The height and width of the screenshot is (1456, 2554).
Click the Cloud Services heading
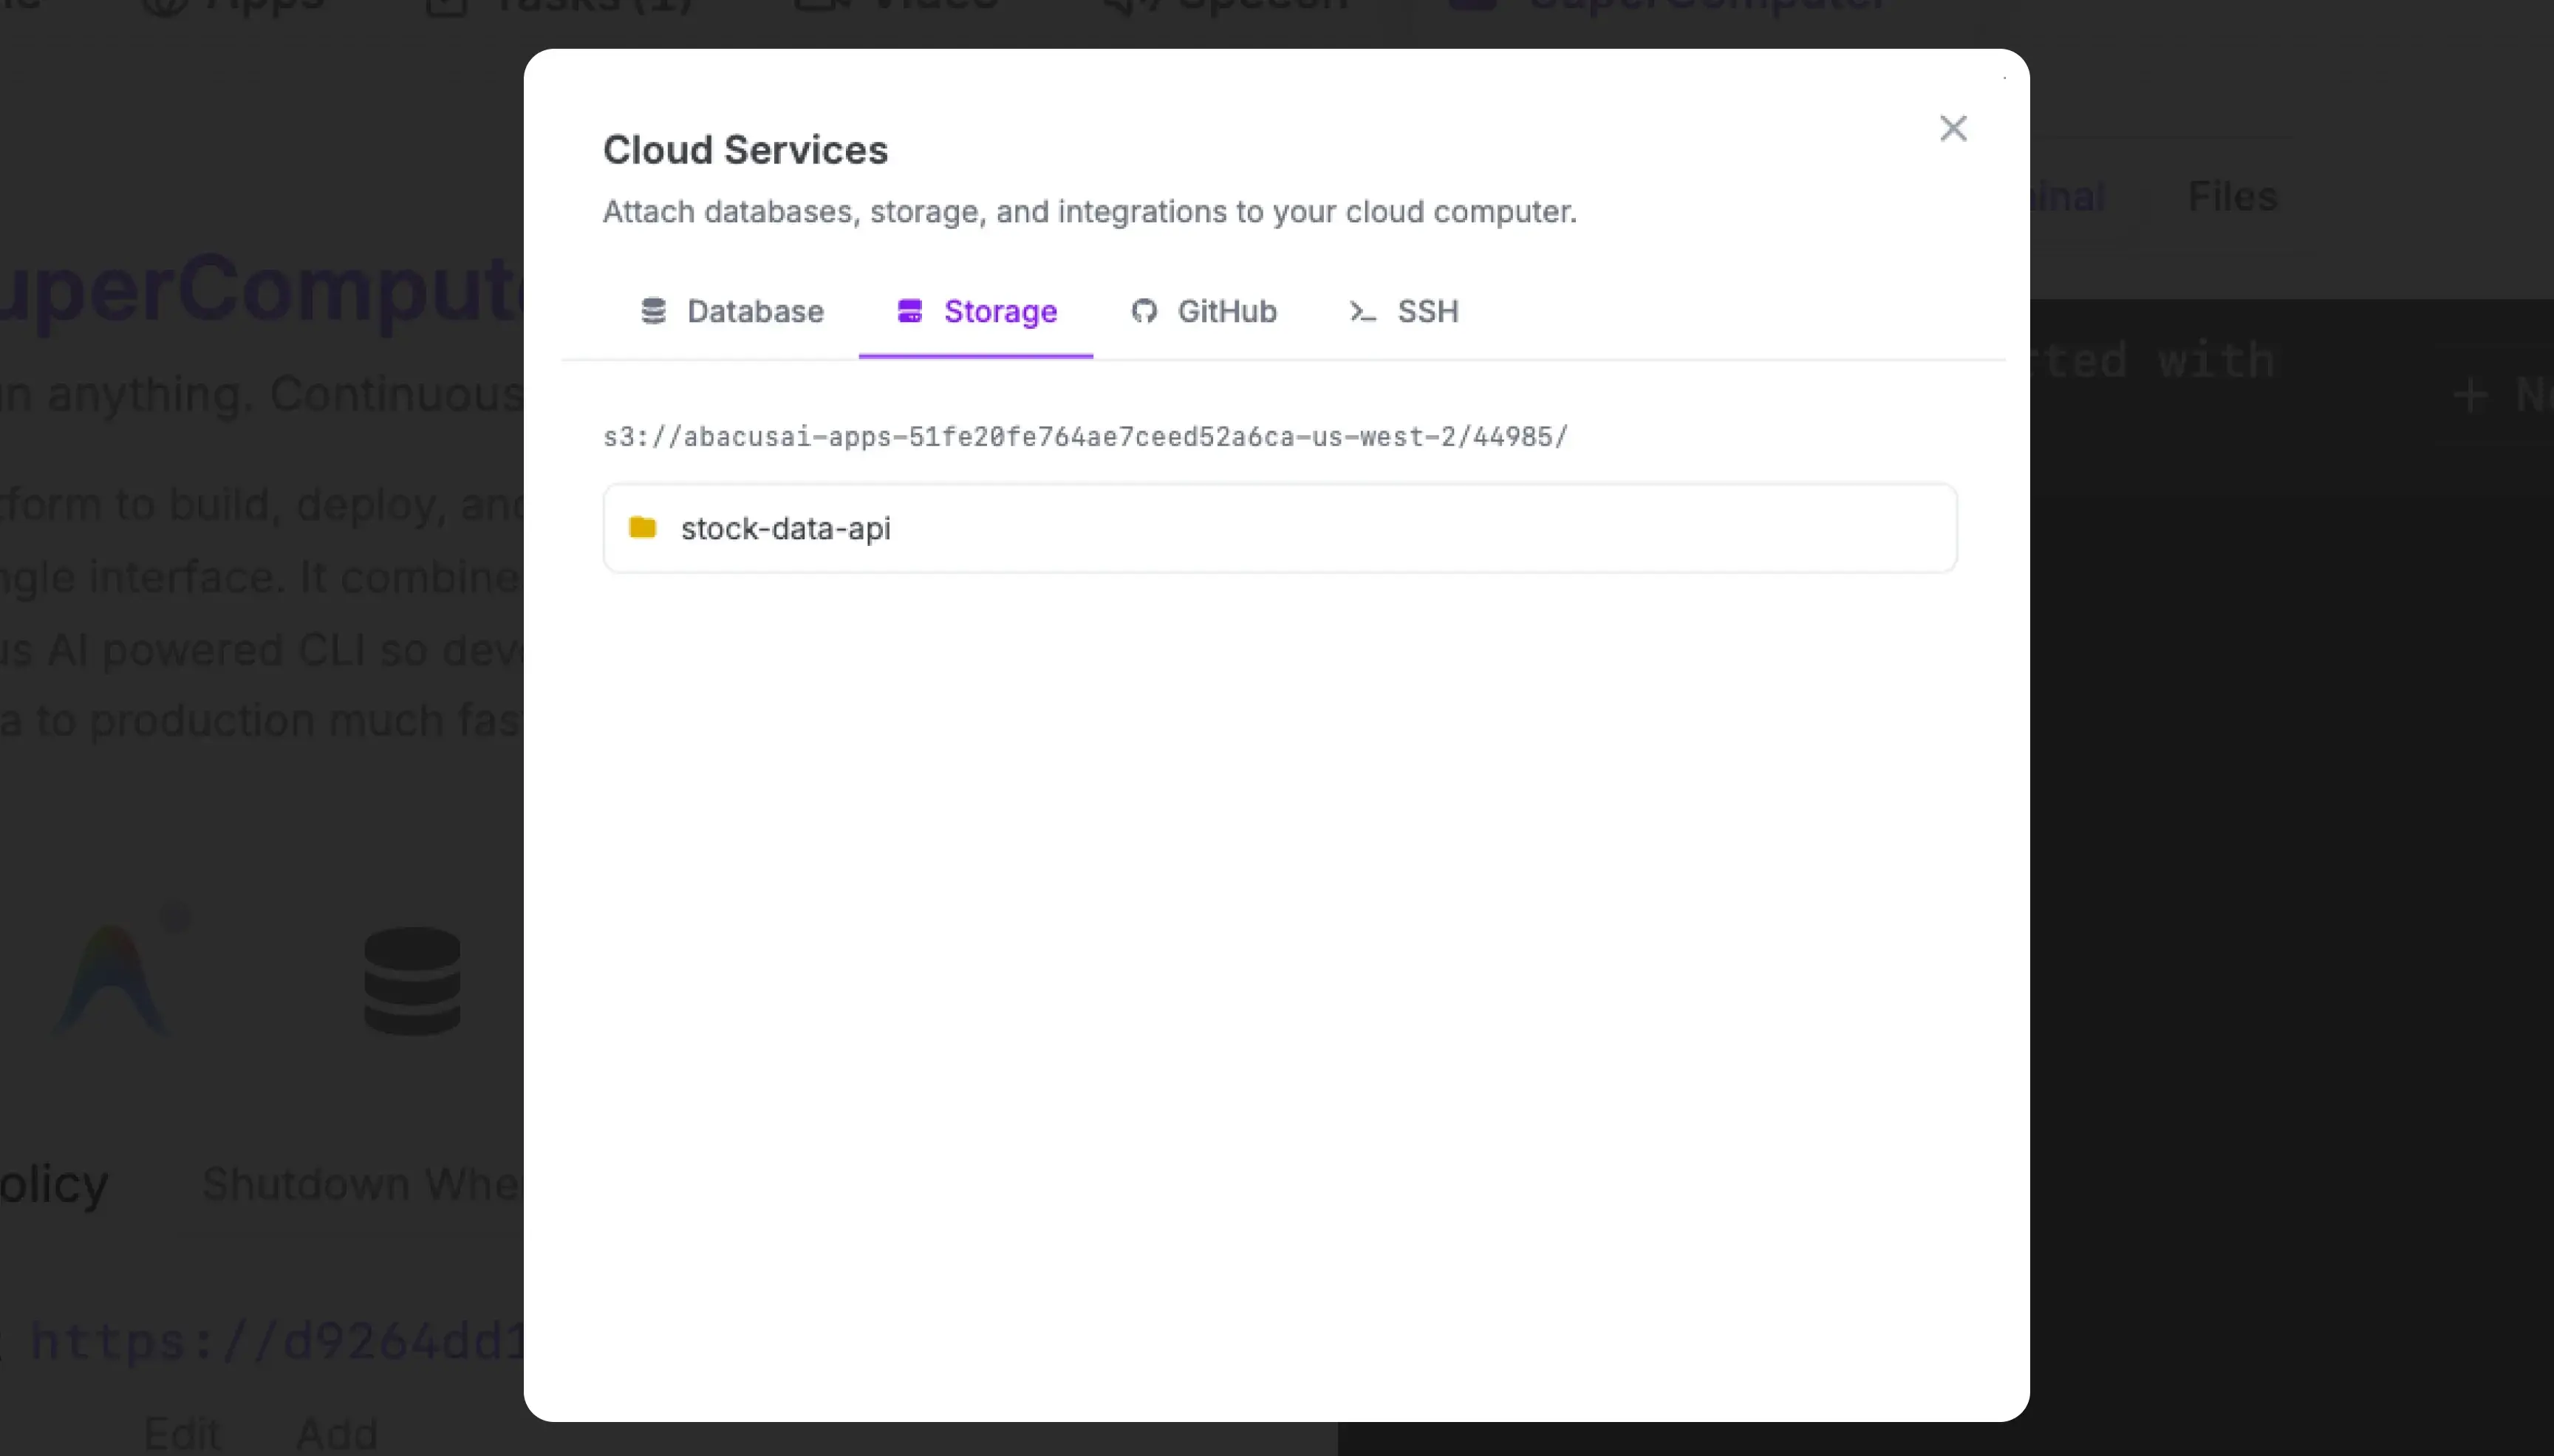pos(745,150)
